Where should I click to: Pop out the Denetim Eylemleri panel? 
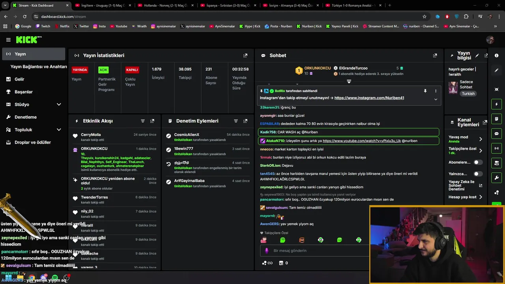point(245,121)
